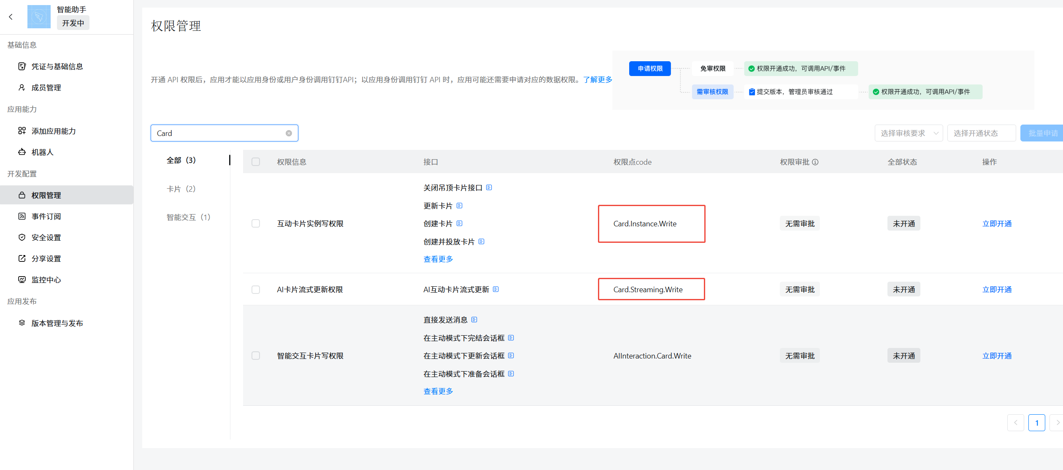This screenshot has height=470, width=1063.
Task: Click info icon next to 权限审批 header
Action: point(815,162)
